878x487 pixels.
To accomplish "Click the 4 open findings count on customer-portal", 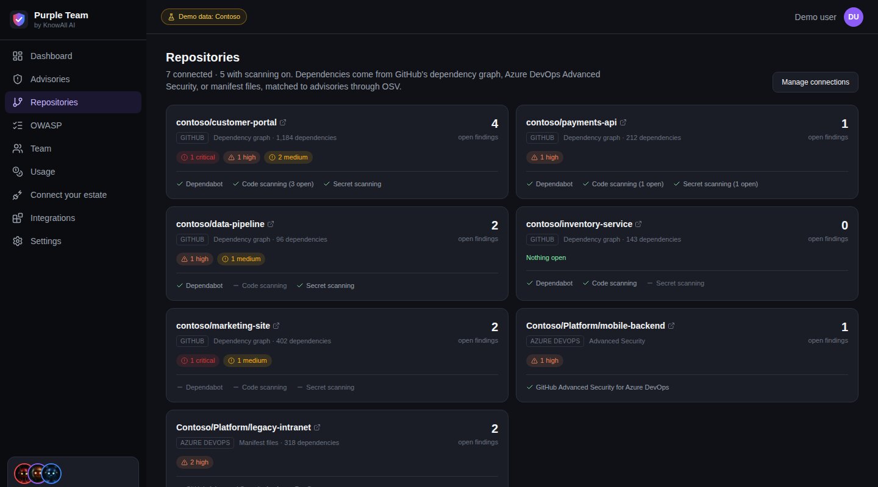I will [494, 124].
